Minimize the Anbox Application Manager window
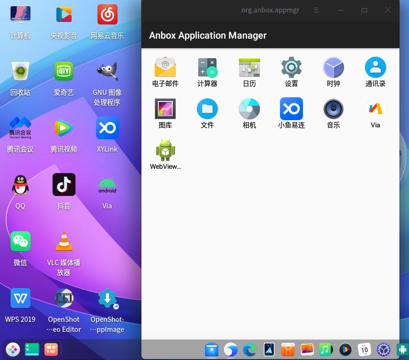The image size is (409, 360). click(340, 10)
